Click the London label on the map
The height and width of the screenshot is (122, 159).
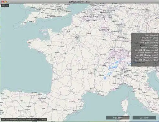pos(60,9)
